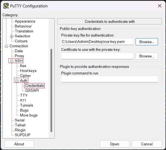Select Credentials under Auth
Viewport: 166px width, 150px height.
(35, 85)
